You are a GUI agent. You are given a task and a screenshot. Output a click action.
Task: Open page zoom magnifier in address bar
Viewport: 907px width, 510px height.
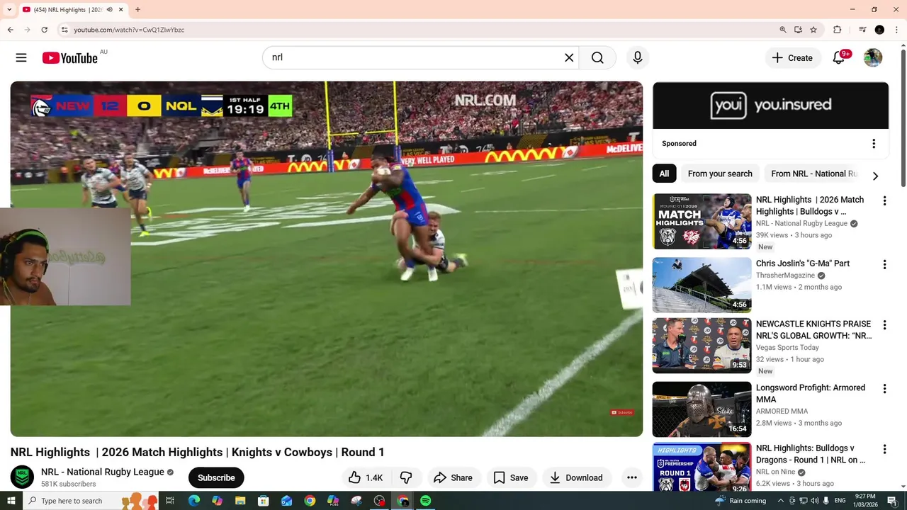coord(782,30)
